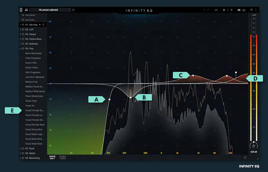Click the phase invert icon at bottom right

point(245,157)
